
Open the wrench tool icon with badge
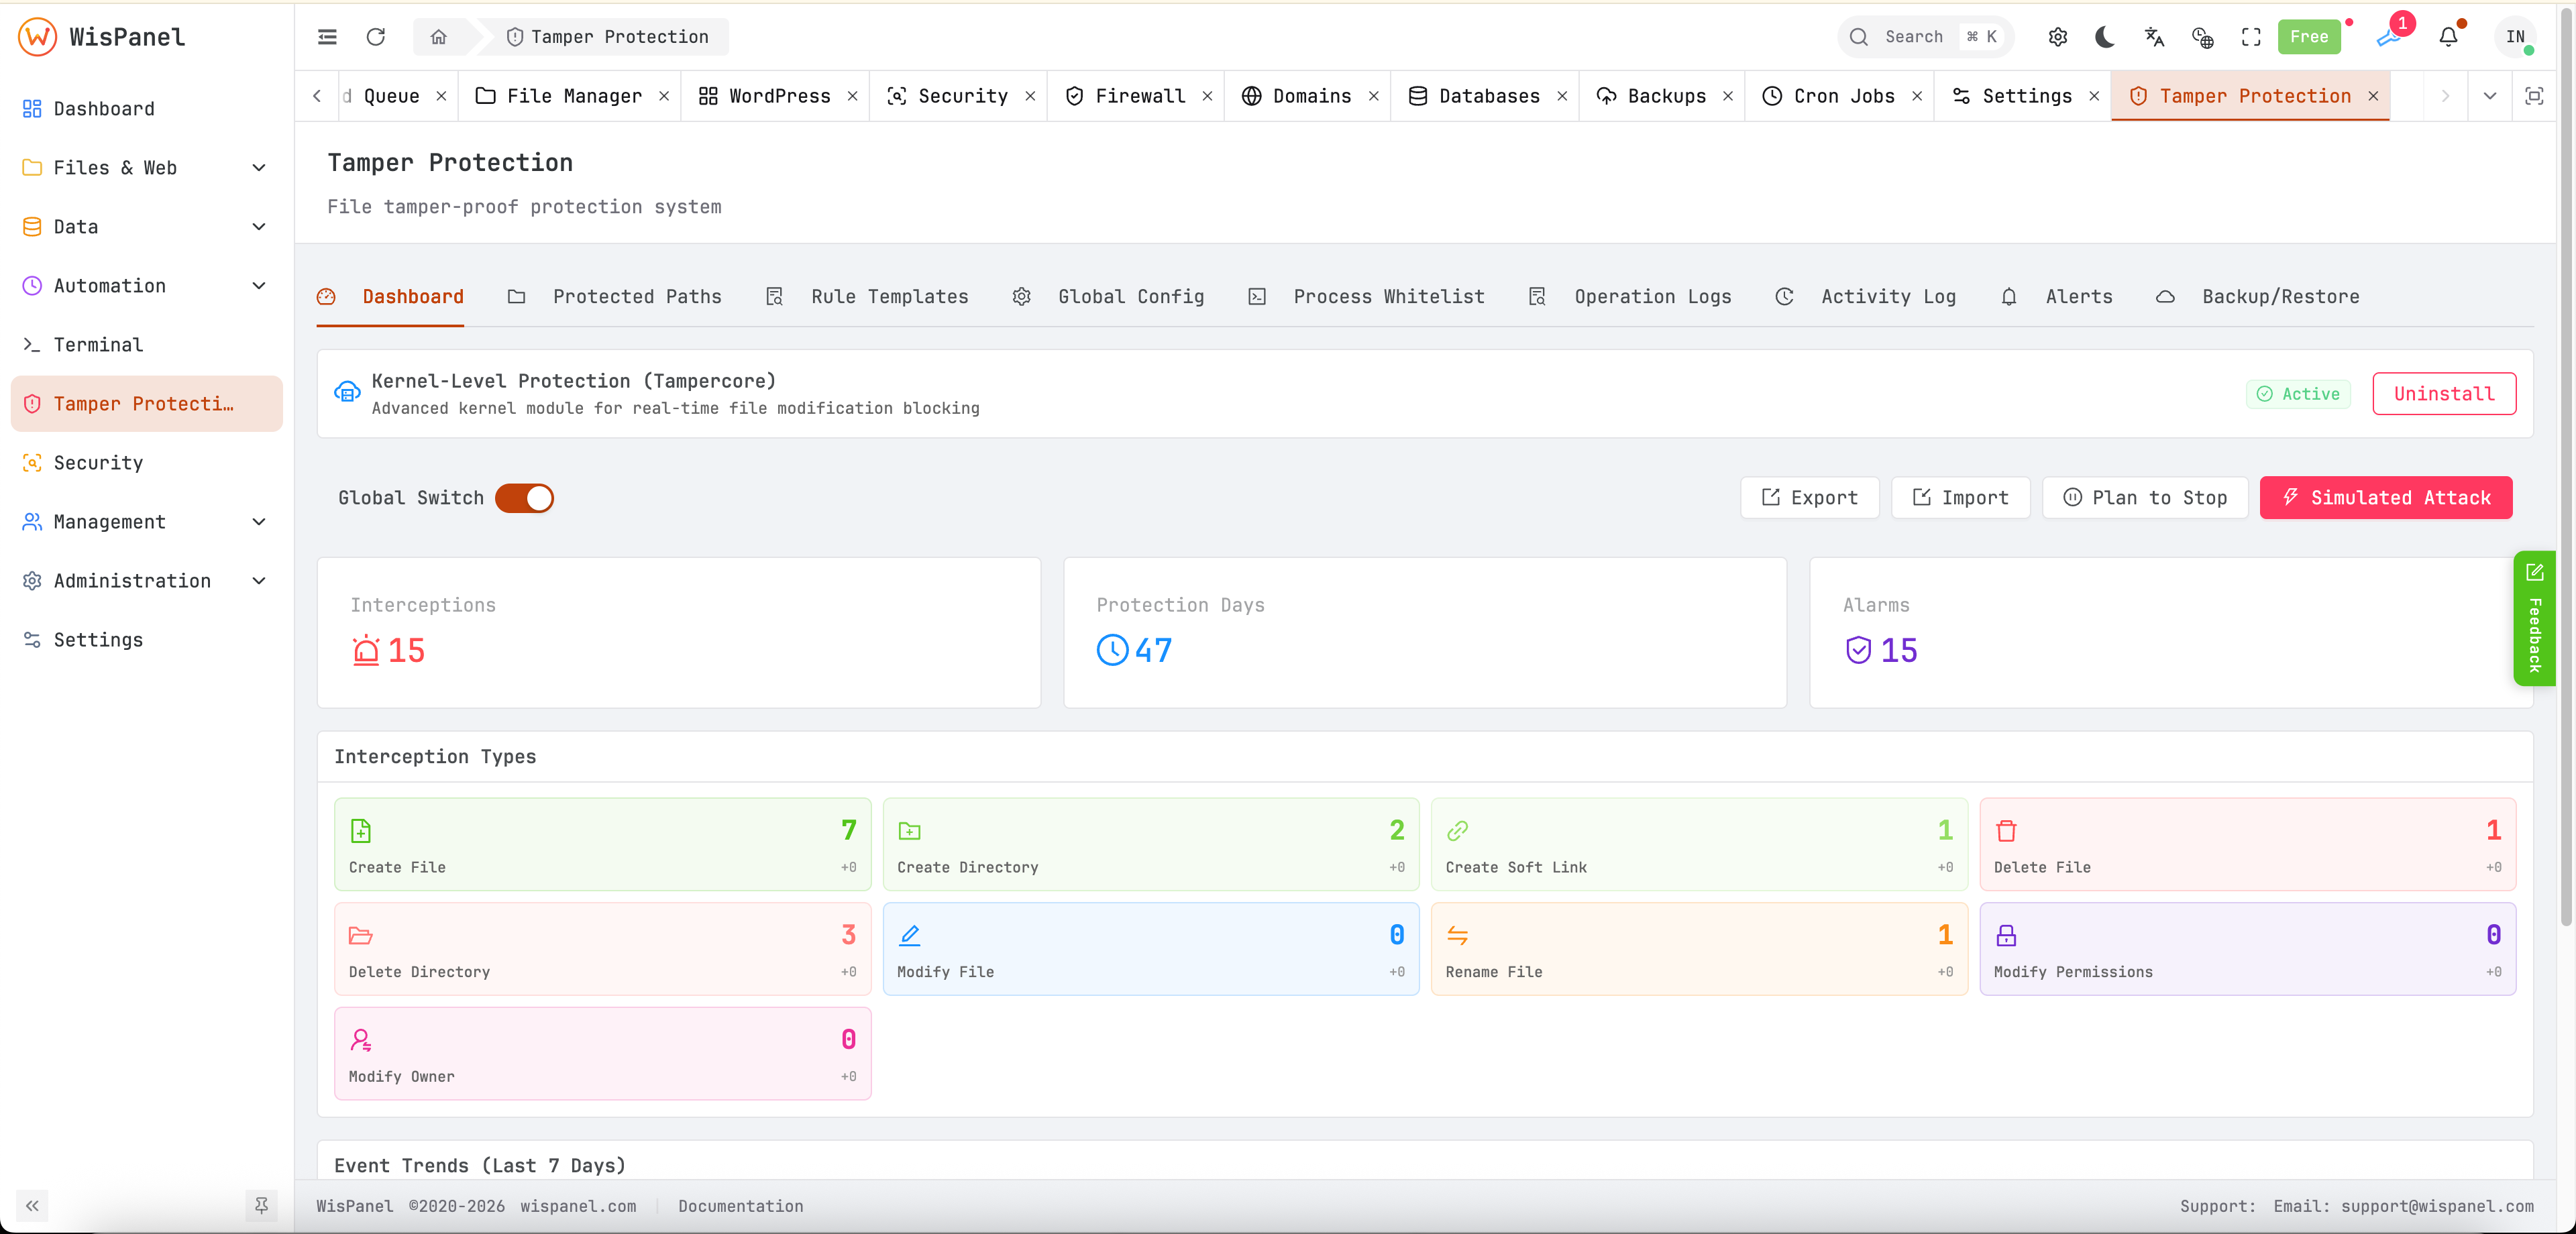pyautogui.click(x=2390, y=37)
